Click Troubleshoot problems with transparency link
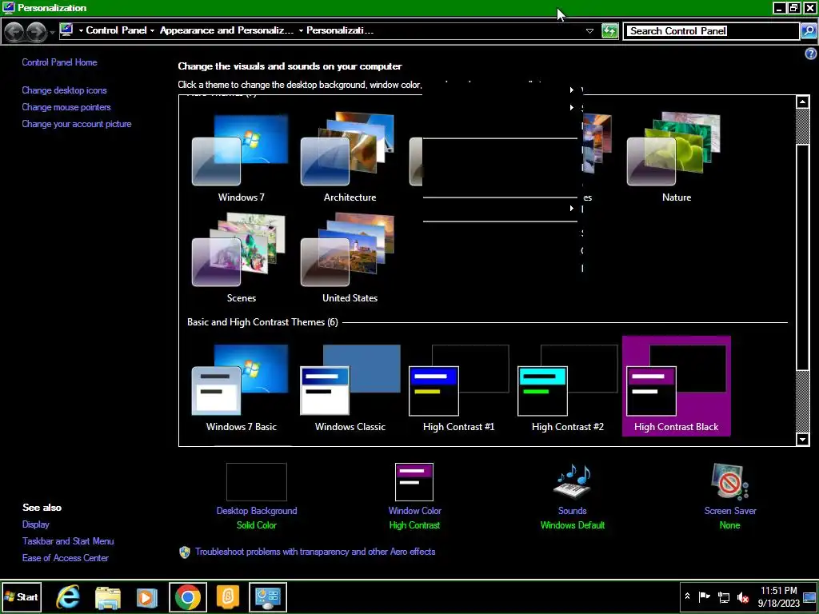819x614 pixels. [x=315, y=552]
